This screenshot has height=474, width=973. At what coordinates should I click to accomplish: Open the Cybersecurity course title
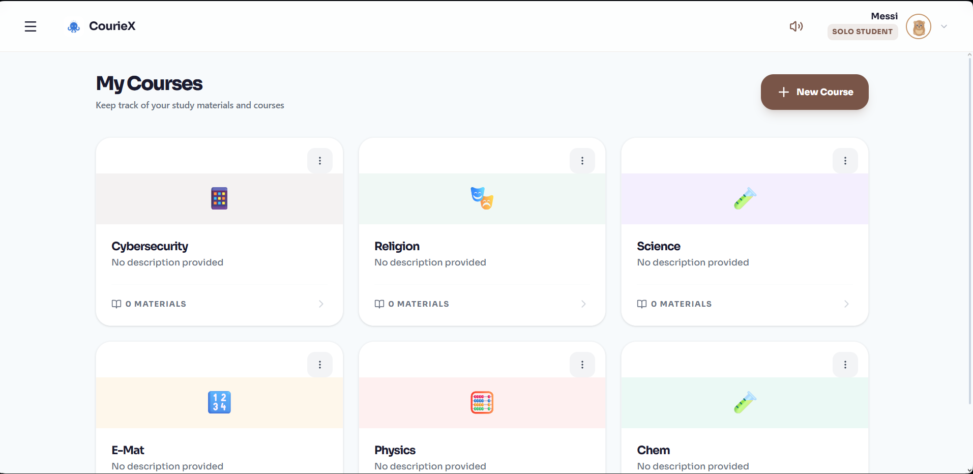150,246
